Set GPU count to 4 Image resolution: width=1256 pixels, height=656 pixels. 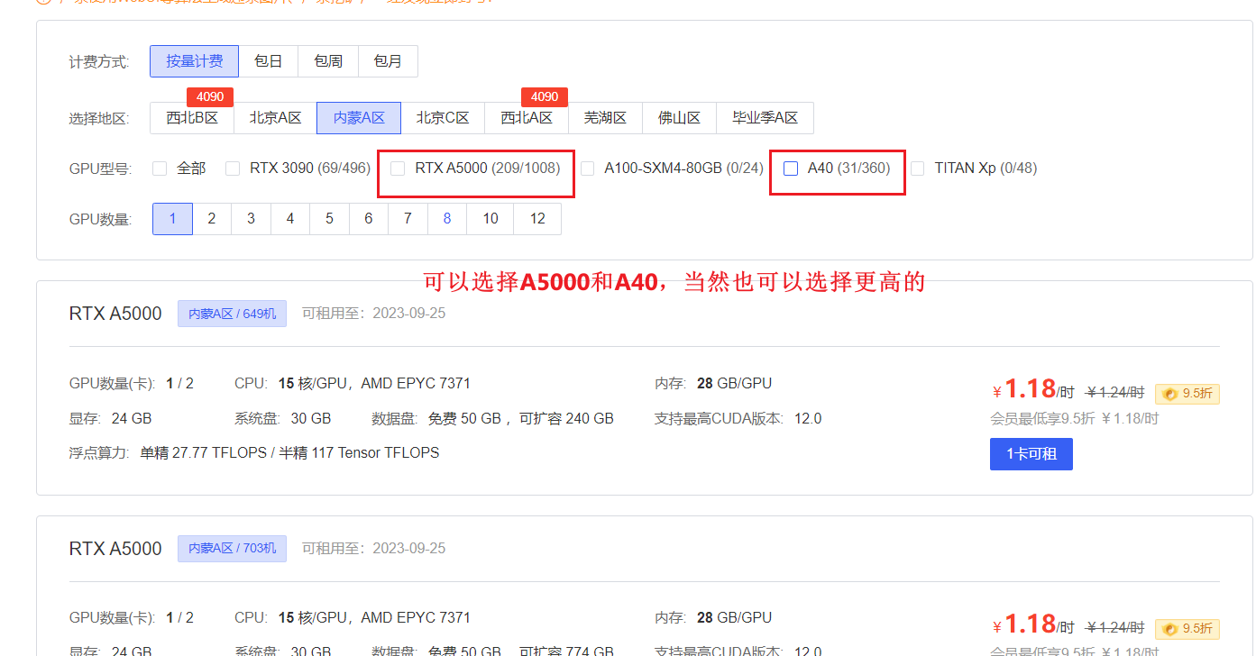click(290, 219)
